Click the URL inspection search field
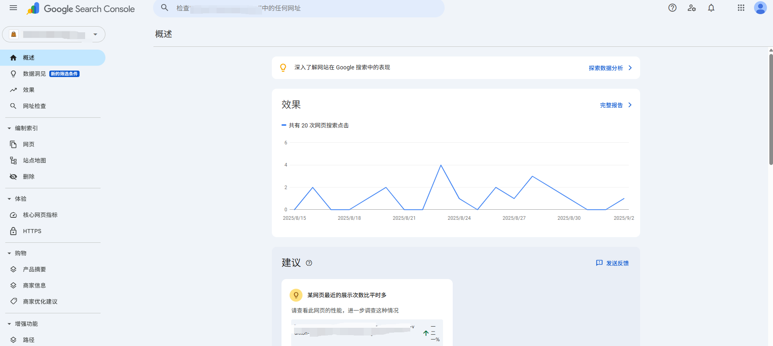 tap(299, 8)
